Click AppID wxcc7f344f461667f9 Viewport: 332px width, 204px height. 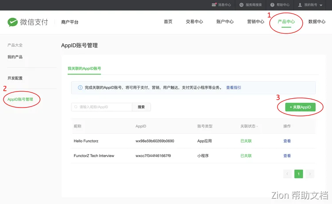153,156
